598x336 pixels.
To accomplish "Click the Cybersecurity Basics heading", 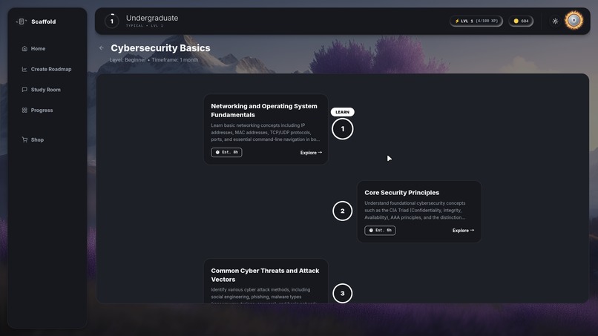I will point(160,48).
